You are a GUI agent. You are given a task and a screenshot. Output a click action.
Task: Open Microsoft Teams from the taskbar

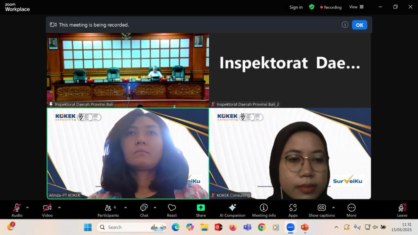click(247, 227)
